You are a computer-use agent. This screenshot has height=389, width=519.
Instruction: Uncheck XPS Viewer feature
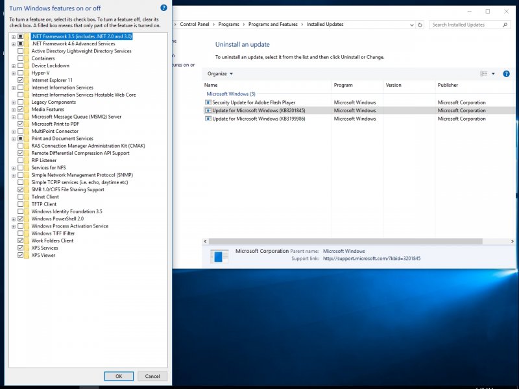coord(21,255)
